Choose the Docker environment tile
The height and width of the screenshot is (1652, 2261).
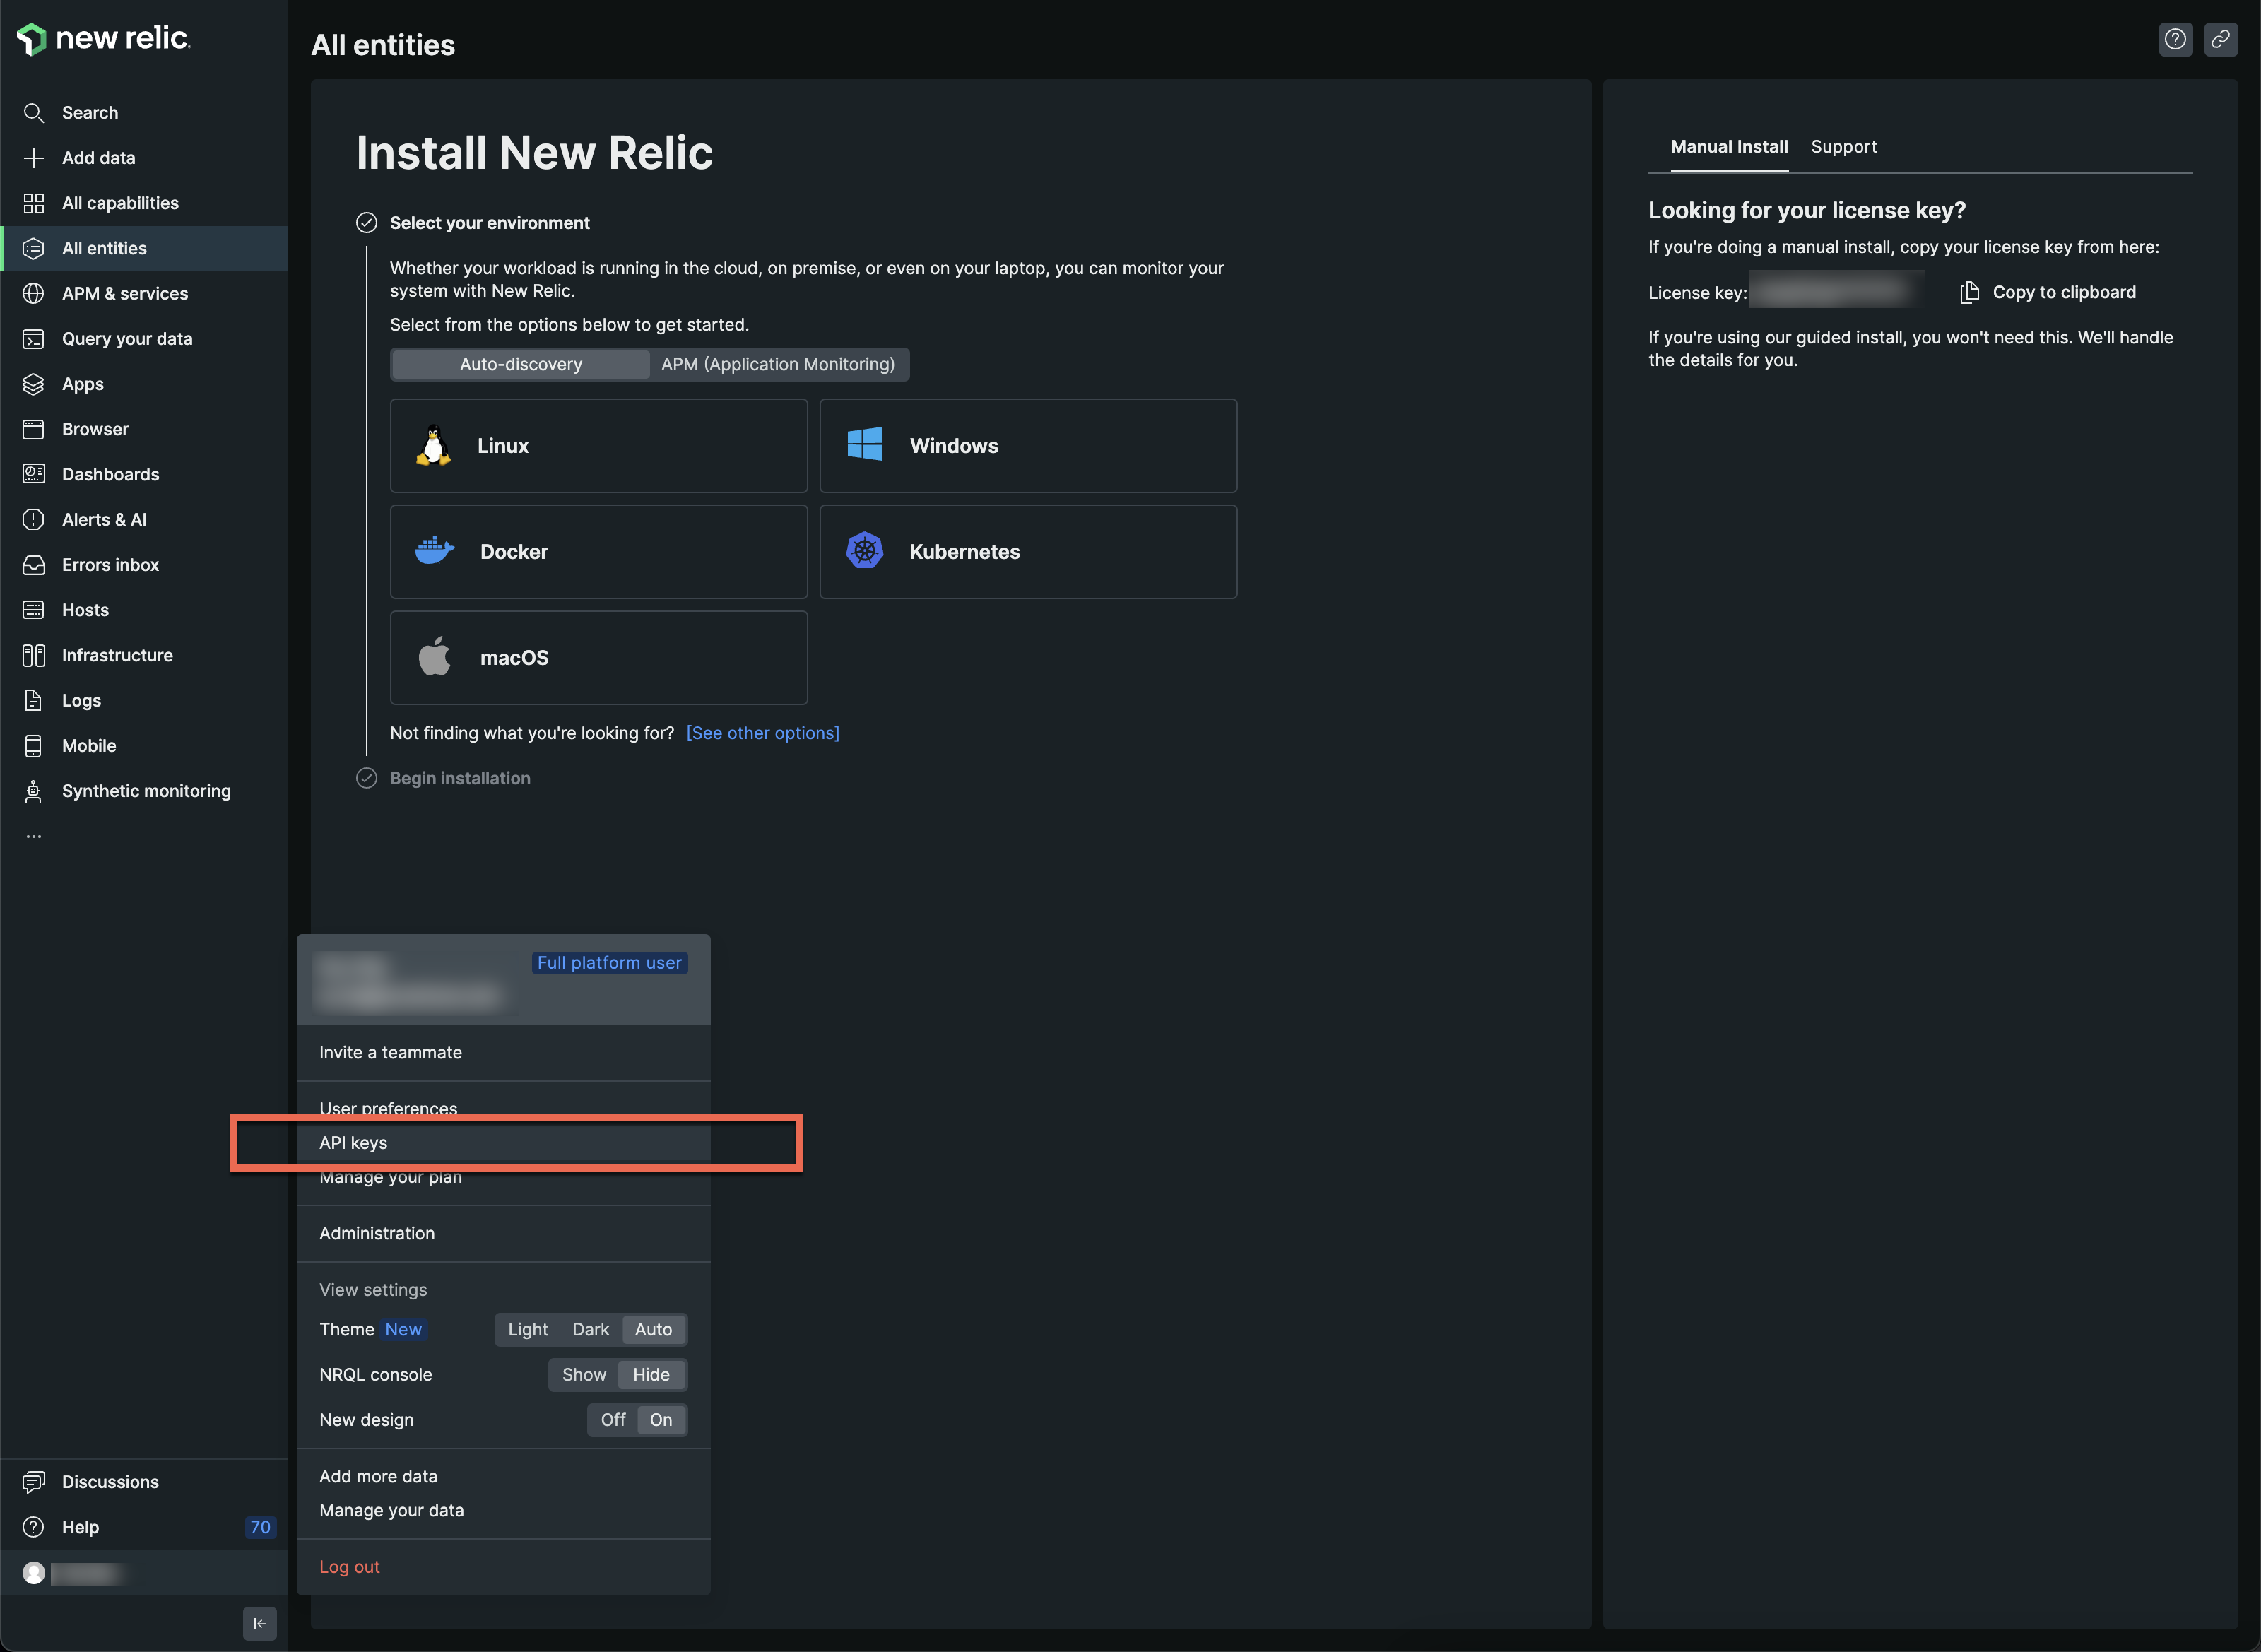[x=598, y=552]
